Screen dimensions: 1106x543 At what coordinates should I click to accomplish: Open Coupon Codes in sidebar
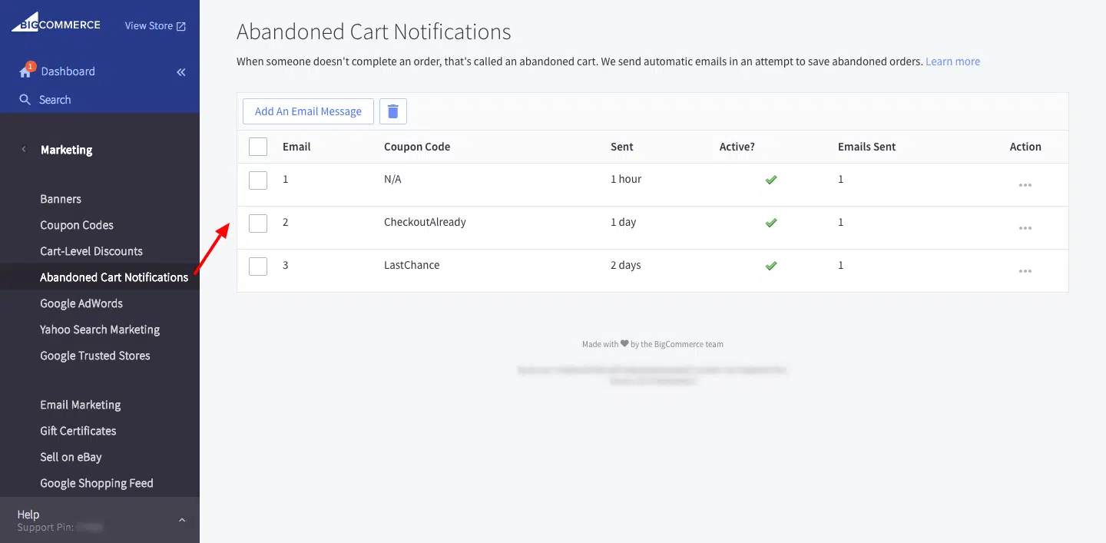point(77,225)
